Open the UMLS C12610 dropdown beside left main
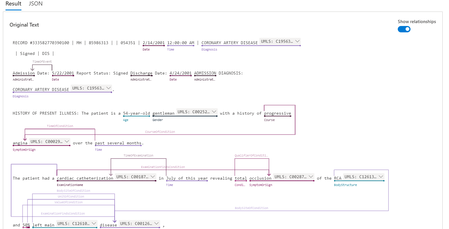The image size is (449, 229). pyautogui.click(x=76, y=224)
